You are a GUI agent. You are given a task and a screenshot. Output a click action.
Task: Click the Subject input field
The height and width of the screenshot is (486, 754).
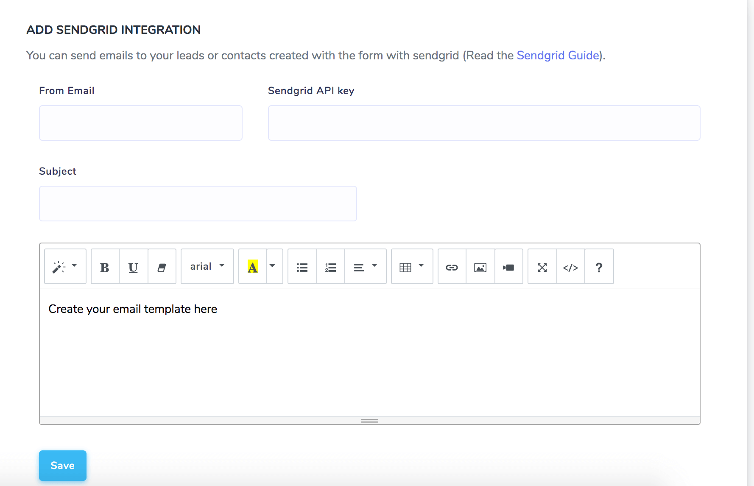point(198,204)
